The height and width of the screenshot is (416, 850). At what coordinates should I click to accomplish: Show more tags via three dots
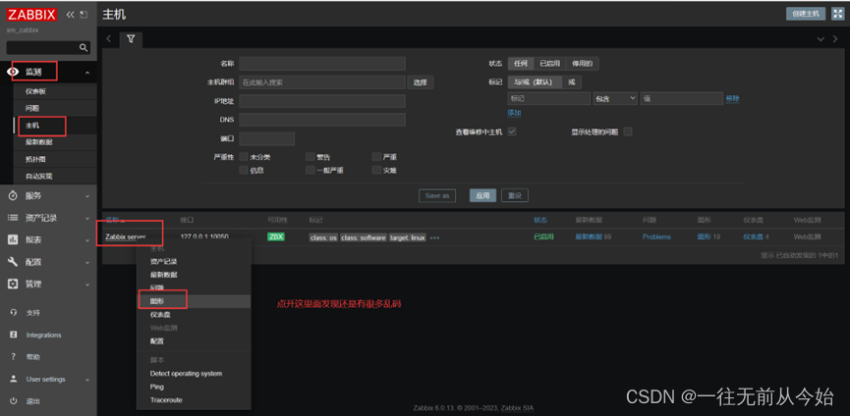click(x=434, y=237)
